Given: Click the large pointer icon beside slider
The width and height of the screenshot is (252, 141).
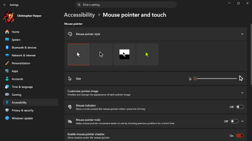Looking at the screenshot, I should pyautogui.click(x=241, y=78).
